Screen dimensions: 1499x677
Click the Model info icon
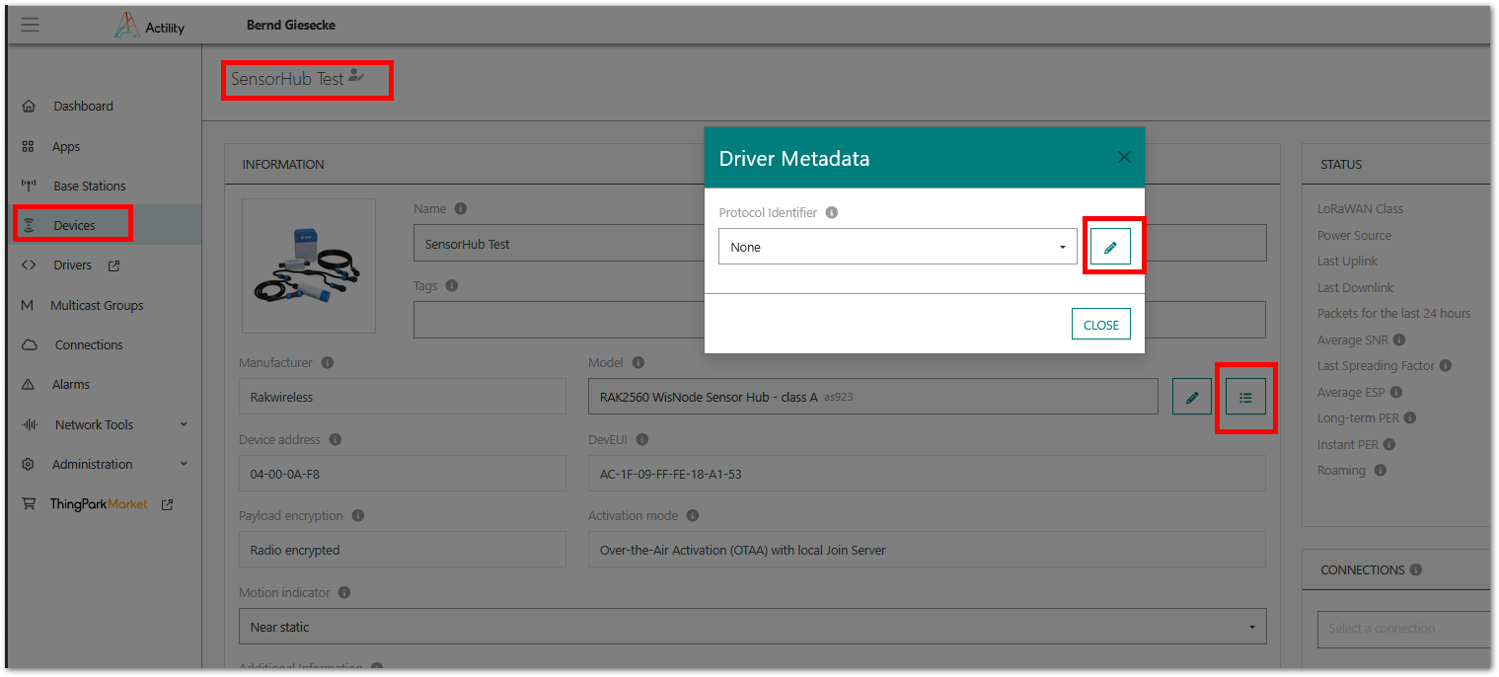638,362
